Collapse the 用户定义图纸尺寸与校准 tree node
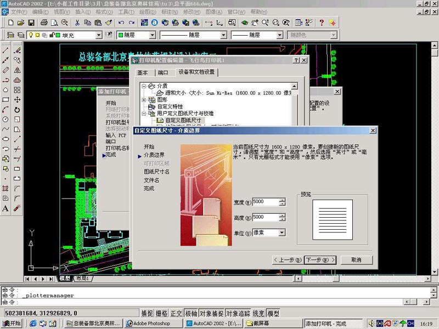 click(x=144, y=114)
